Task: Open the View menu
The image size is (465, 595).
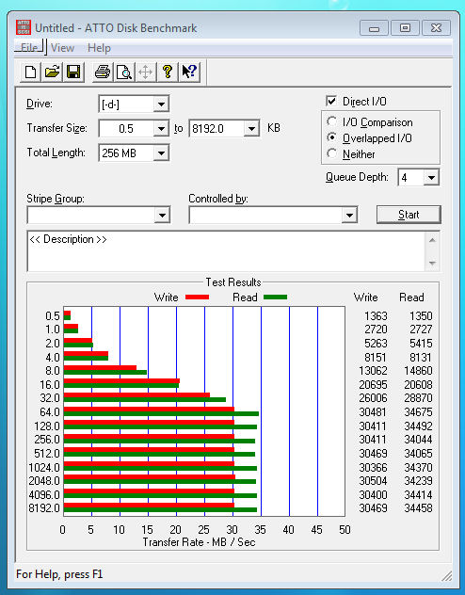Action: tap(62, 48)
